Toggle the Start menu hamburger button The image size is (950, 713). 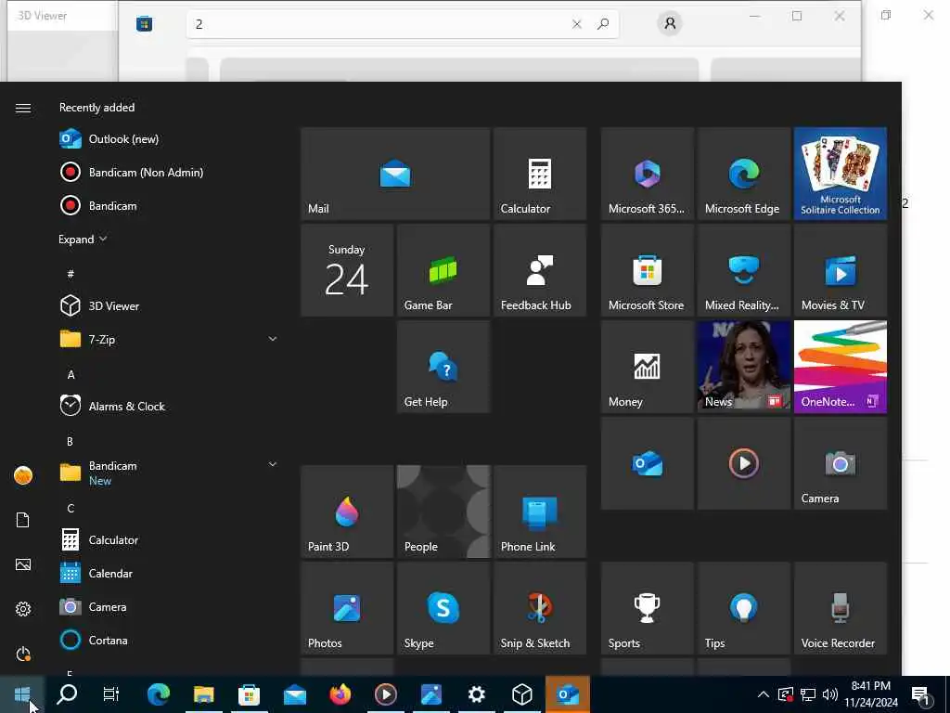tap(23, 108)
